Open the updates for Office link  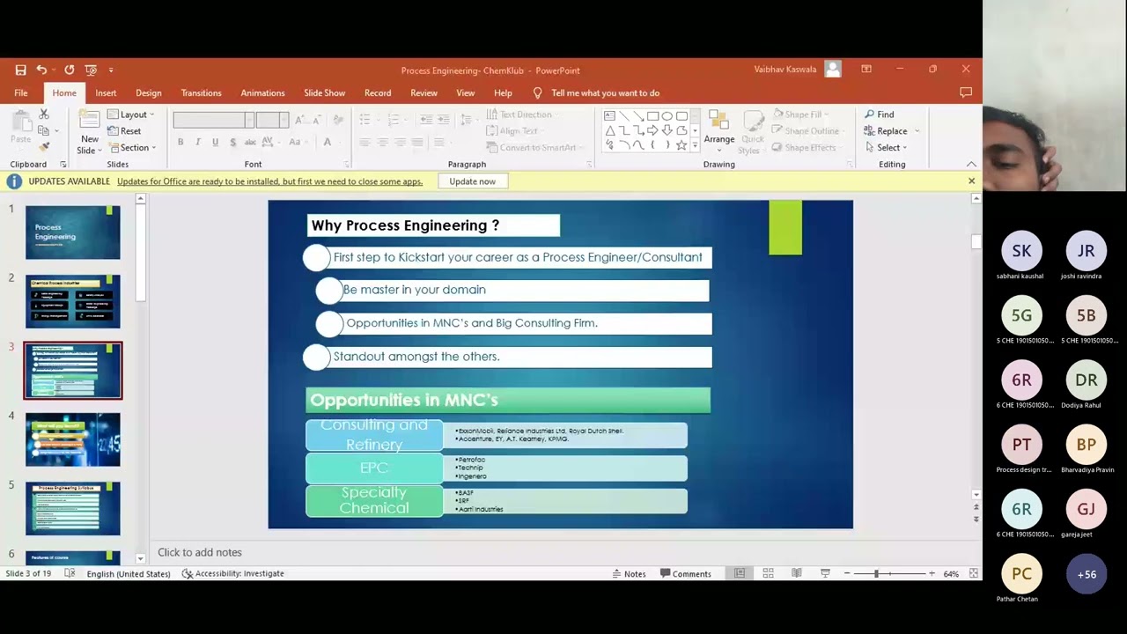point(269,181)
